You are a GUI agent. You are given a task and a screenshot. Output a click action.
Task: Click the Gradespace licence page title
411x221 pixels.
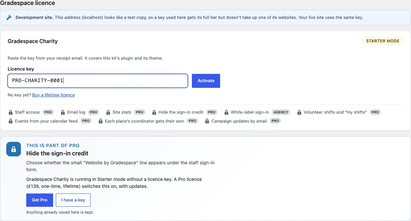click(28, 3)
